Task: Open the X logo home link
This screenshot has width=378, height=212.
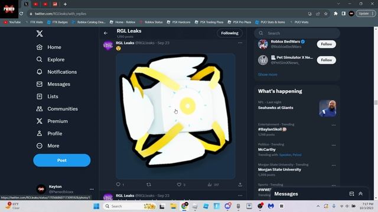Action: tap(40, 34)
